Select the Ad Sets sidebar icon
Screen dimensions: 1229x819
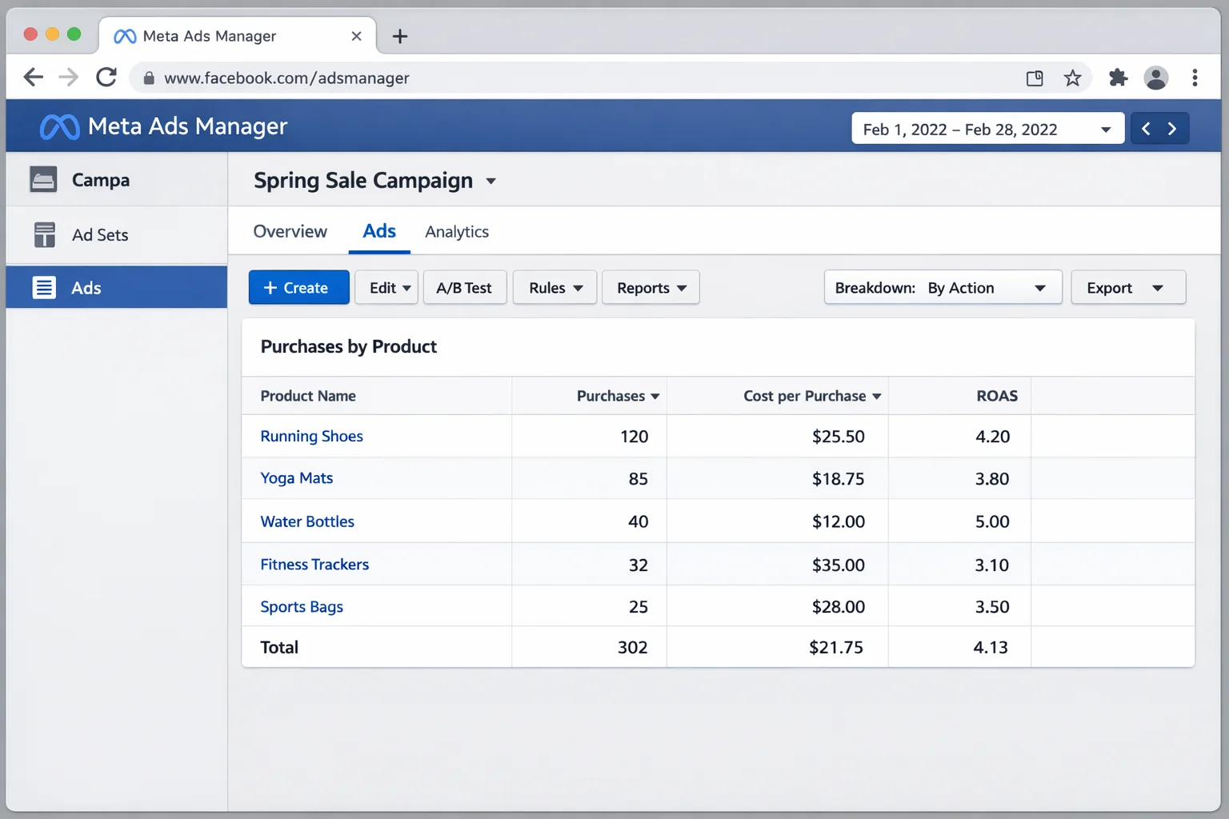coord(45,234)
